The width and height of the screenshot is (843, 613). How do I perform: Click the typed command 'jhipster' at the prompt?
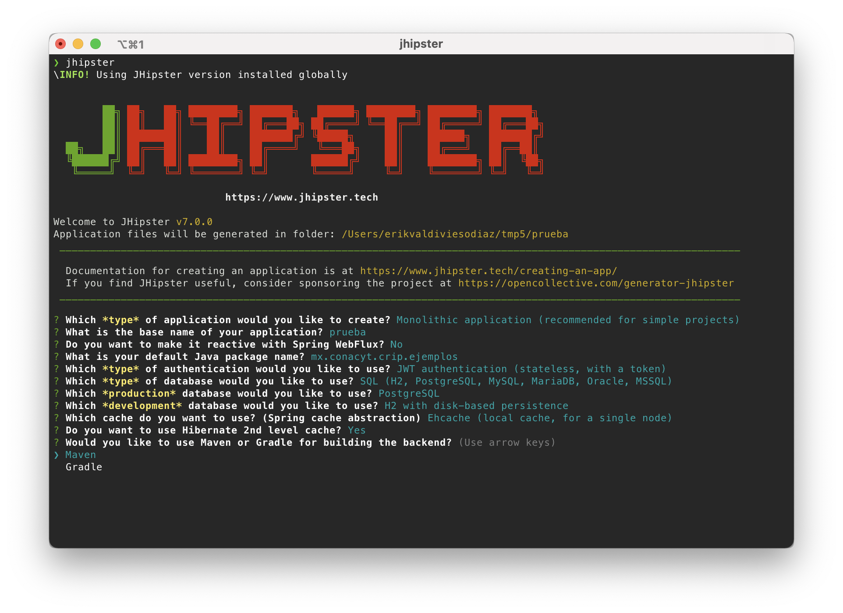coord(90,63)
